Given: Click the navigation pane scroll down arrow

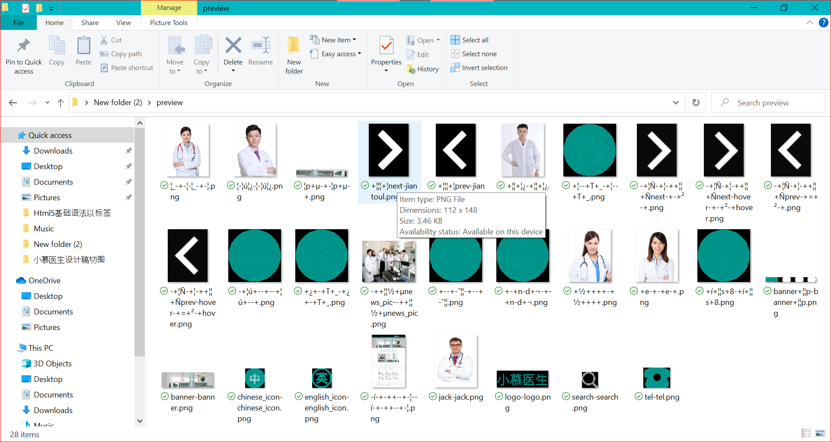Looking at the screenshot, I should coord(140,420).
